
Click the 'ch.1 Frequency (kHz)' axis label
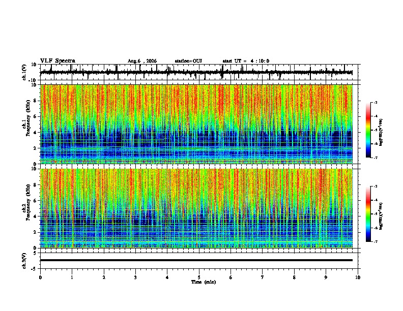click(x=26, y=118)
